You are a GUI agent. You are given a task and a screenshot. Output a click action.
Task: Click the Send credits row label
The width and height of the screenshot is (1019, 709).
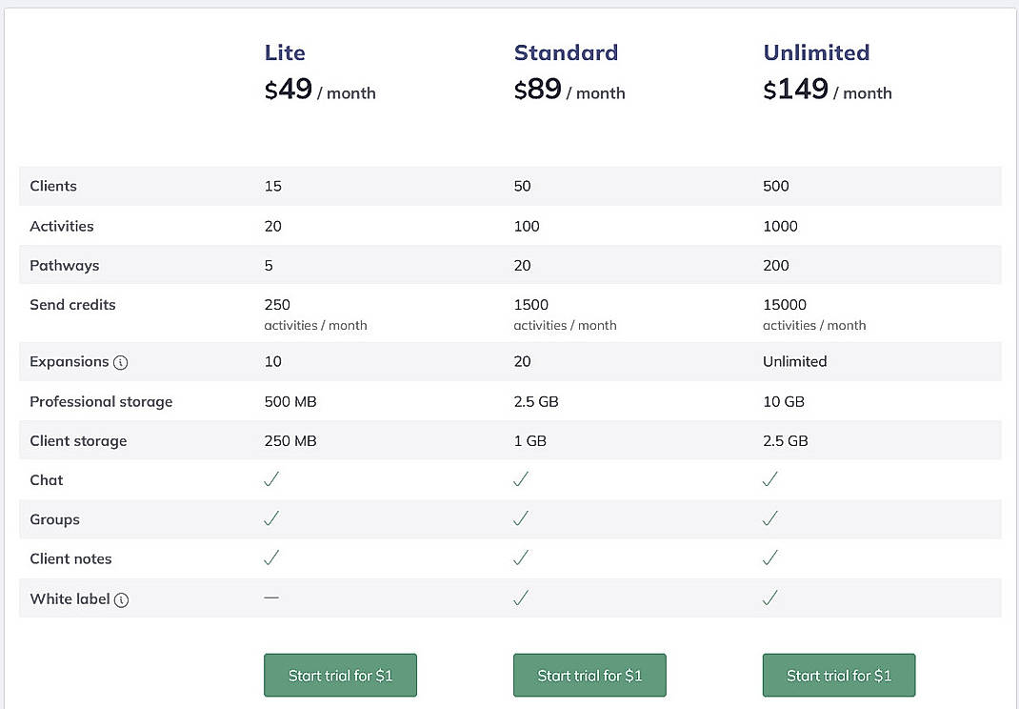(72, 305)
